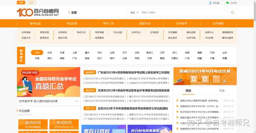Click the orange filled button at top left

pos(21,2)
